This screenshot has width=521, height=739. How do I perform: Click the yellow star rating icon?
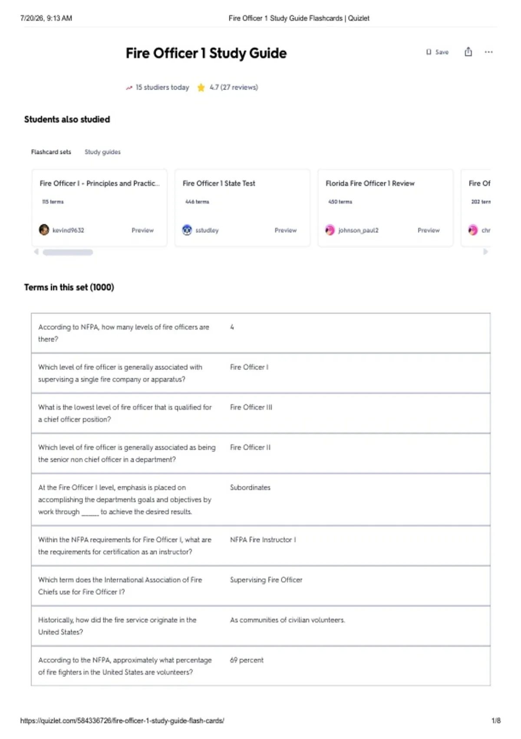(x=201, y=87)
